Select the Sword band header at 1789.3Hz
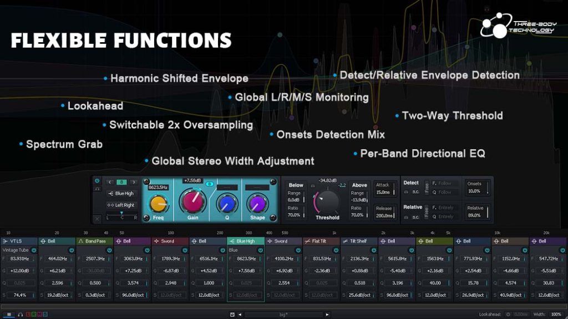Screen dimensions: 568x319 coord(170,241)
